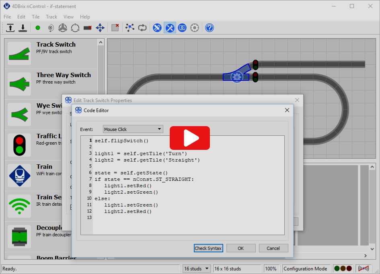
Task: Click the rotating target toolbar icon
Action: pos(50,28)
